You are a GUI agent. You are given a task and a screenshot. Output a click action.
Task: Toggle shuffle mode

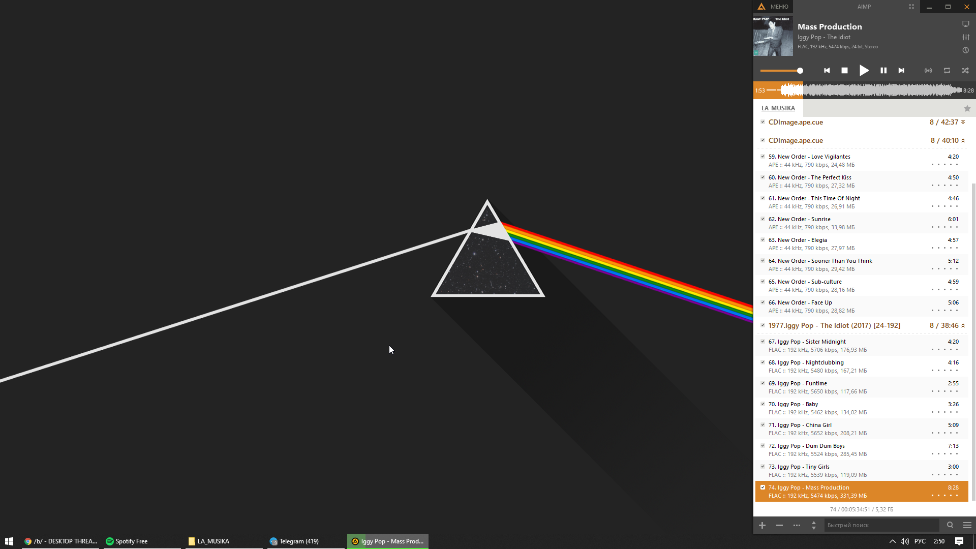click(965, 71)
